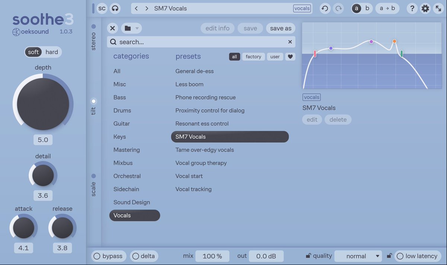447x265 pixels.
Task: Click the mix 100 % value field
Action: [212, 256]
